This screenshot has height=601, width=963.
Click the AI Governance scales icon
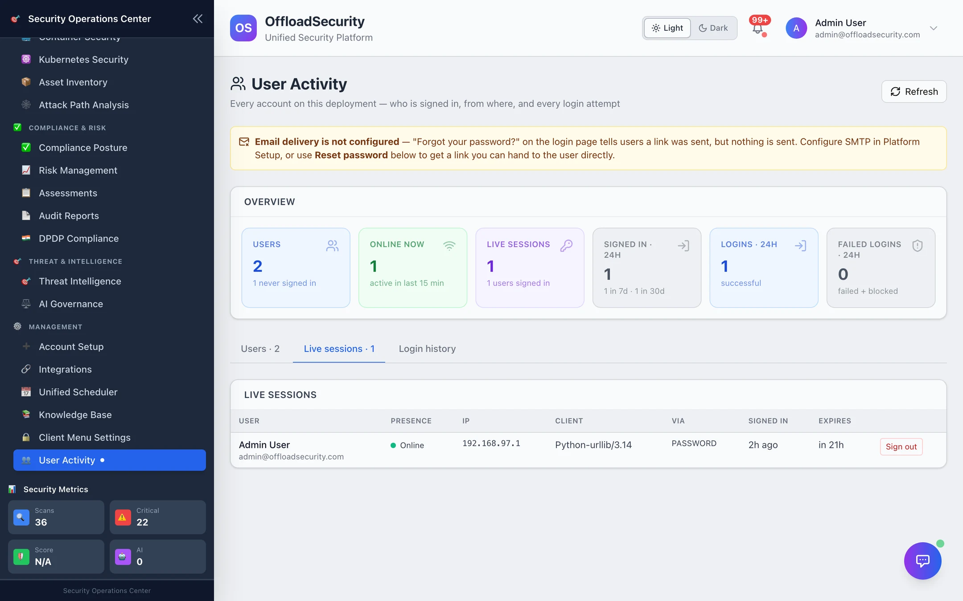26,304
